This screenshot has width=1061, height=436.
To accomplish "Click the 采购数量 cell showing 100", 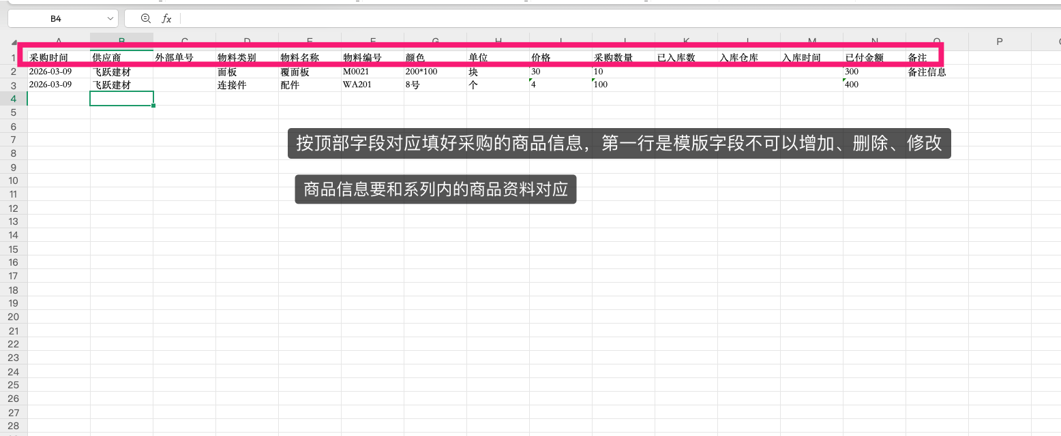I will point(623,85).
